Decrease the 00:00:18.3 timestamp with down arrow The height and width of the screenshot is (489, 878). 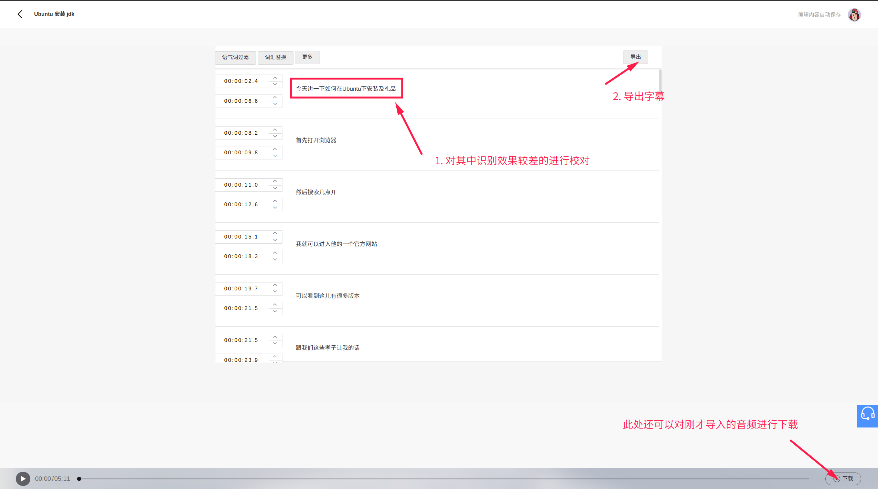pyautogui.click(x=275, y=260)
